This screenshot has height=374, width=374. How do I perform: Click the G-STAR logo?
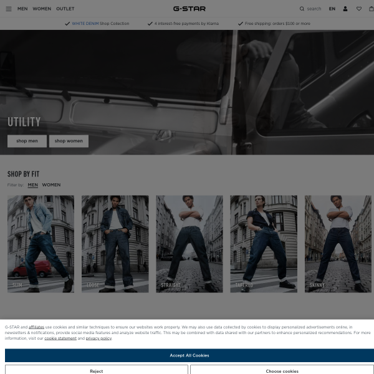[x=189, y=9]
